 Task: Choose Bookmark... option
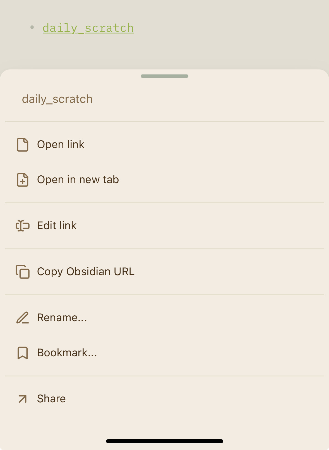[164, 353]
